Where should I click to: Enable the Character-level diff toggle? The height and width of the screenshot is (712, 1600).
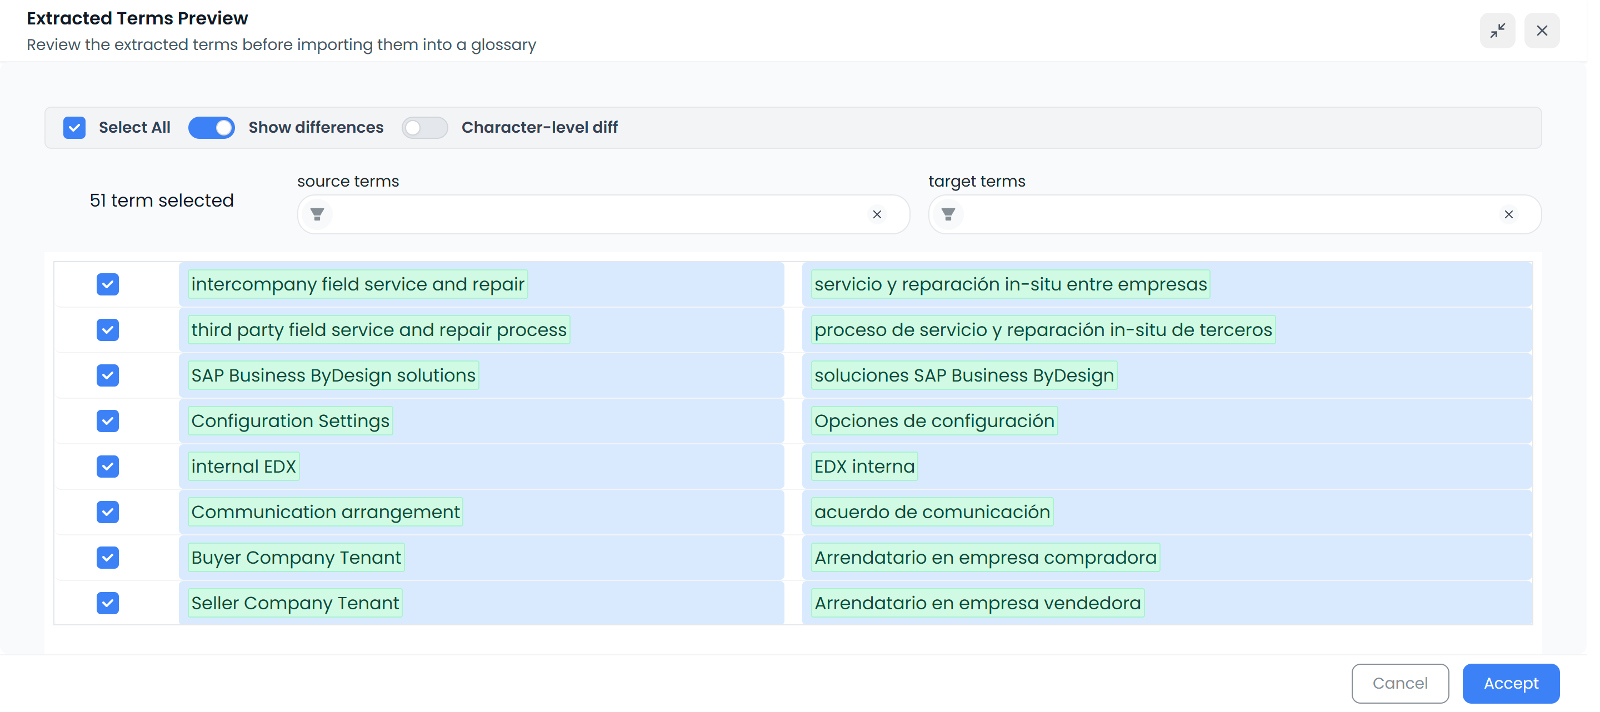[425, 127]
